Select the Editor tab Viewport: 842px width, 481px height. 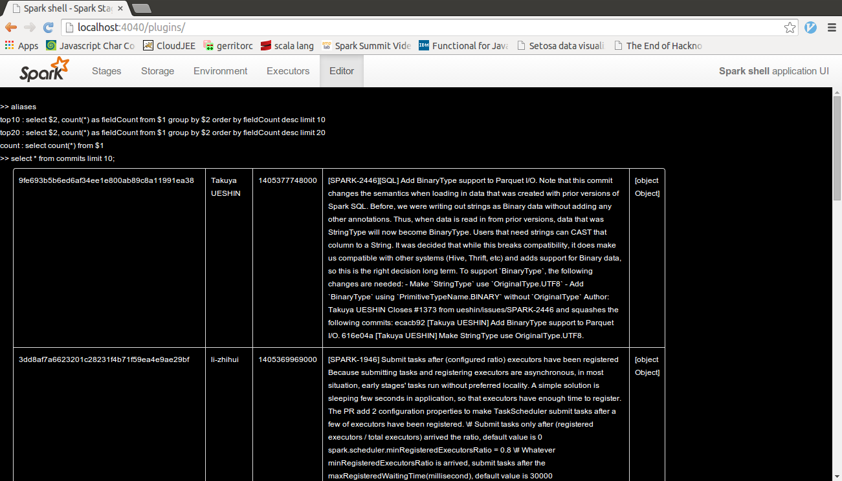(x=342, y=71)
